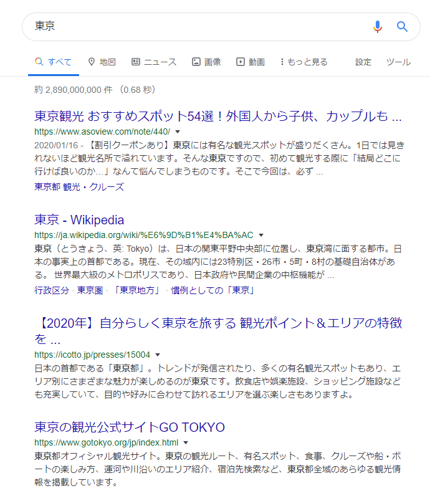Expand dropdown arrow beside asoview.com URL
This screenshot has height=501, width=430.
pos(178,131)
